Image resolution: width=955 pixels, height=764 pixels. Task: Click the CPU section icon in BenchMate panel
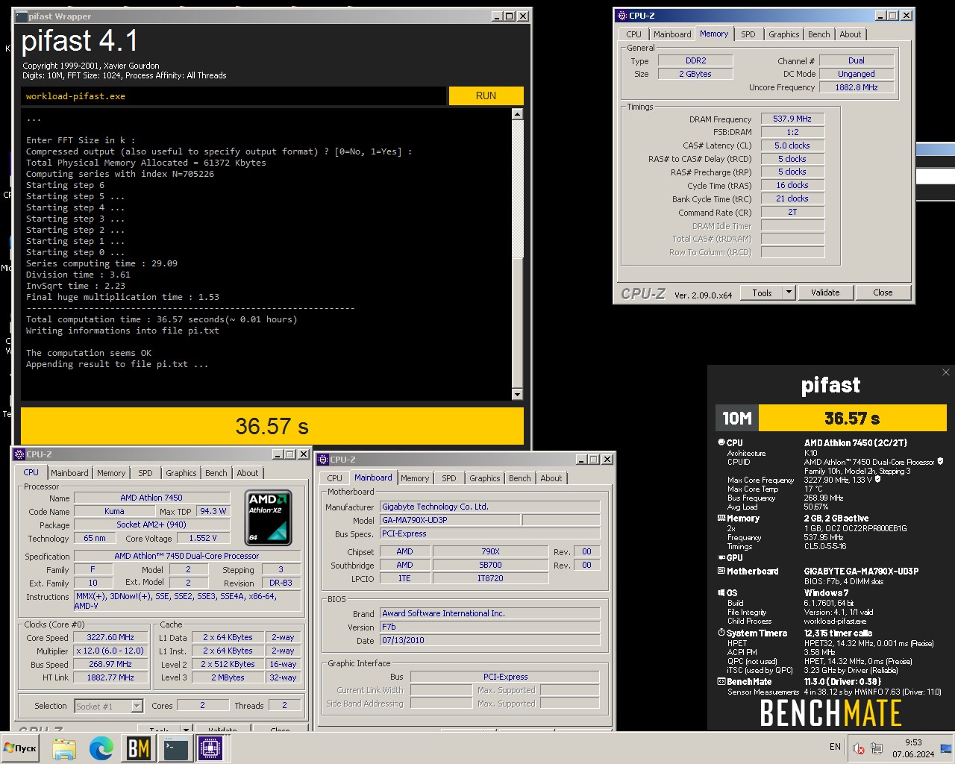tap(721, 442)
